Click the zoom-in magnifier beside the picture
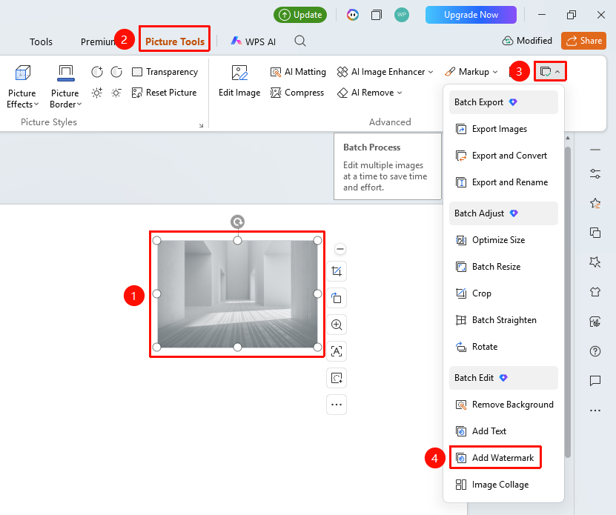The width and height of the screenshot is (616, 515). click(x=337, y=325)
